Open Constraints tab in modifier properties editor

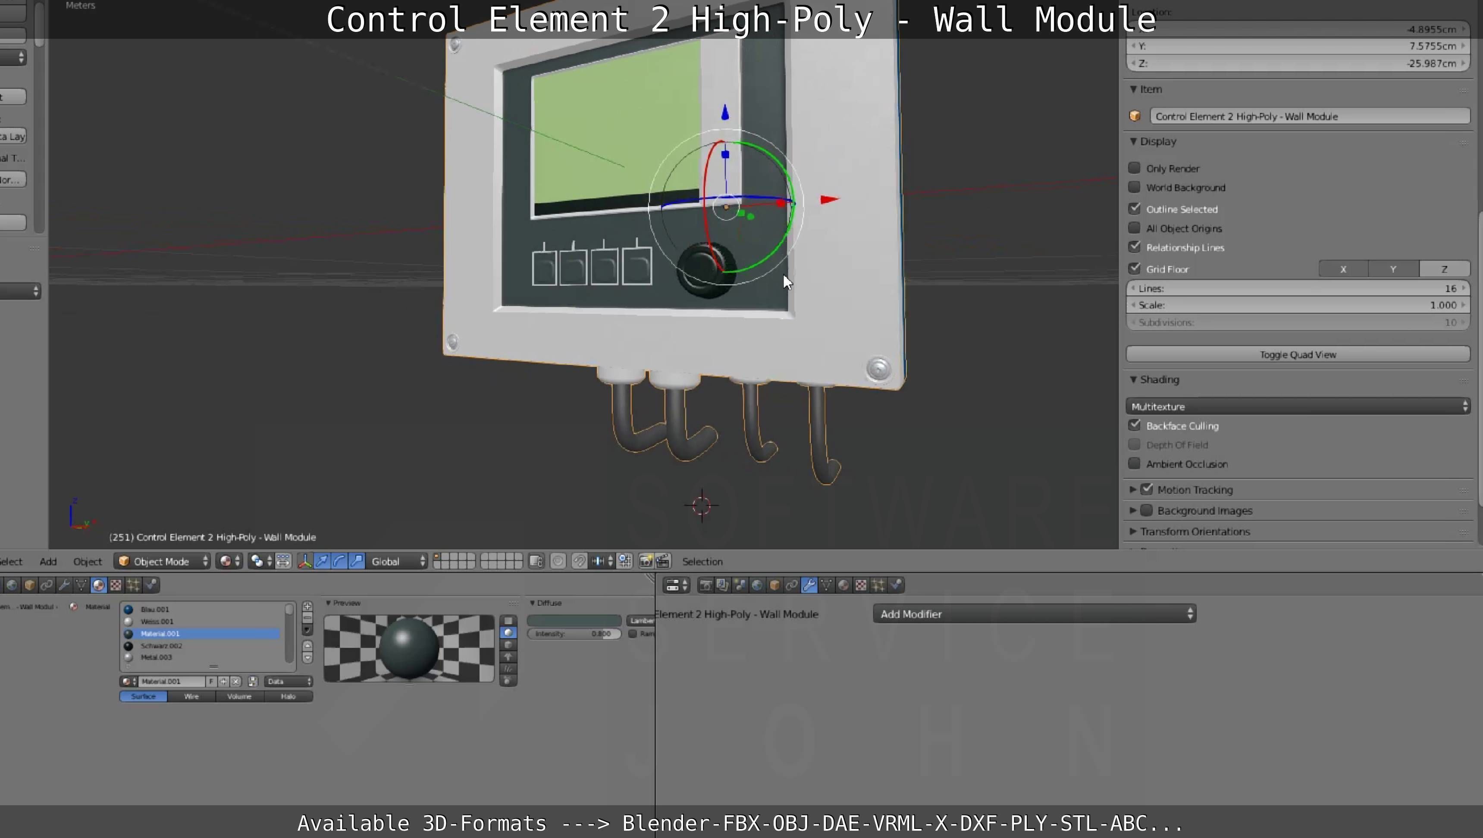792,585
